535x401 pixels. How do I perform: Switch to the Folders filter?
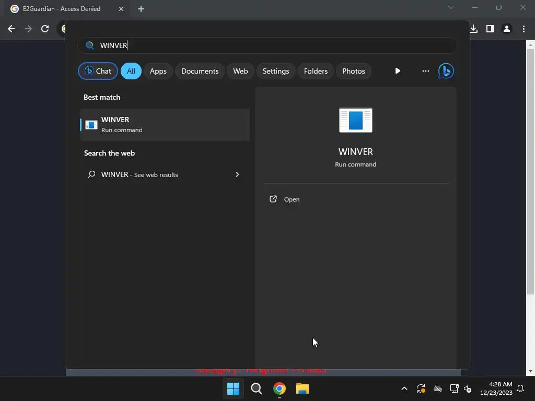click(316, 71)
